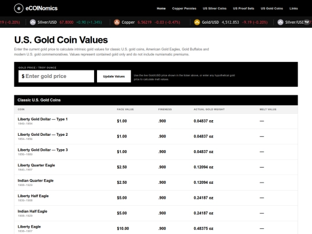Click Gold/USD price 4,512.853 in ticker
The image size is (312, 234).
point(230,22)
